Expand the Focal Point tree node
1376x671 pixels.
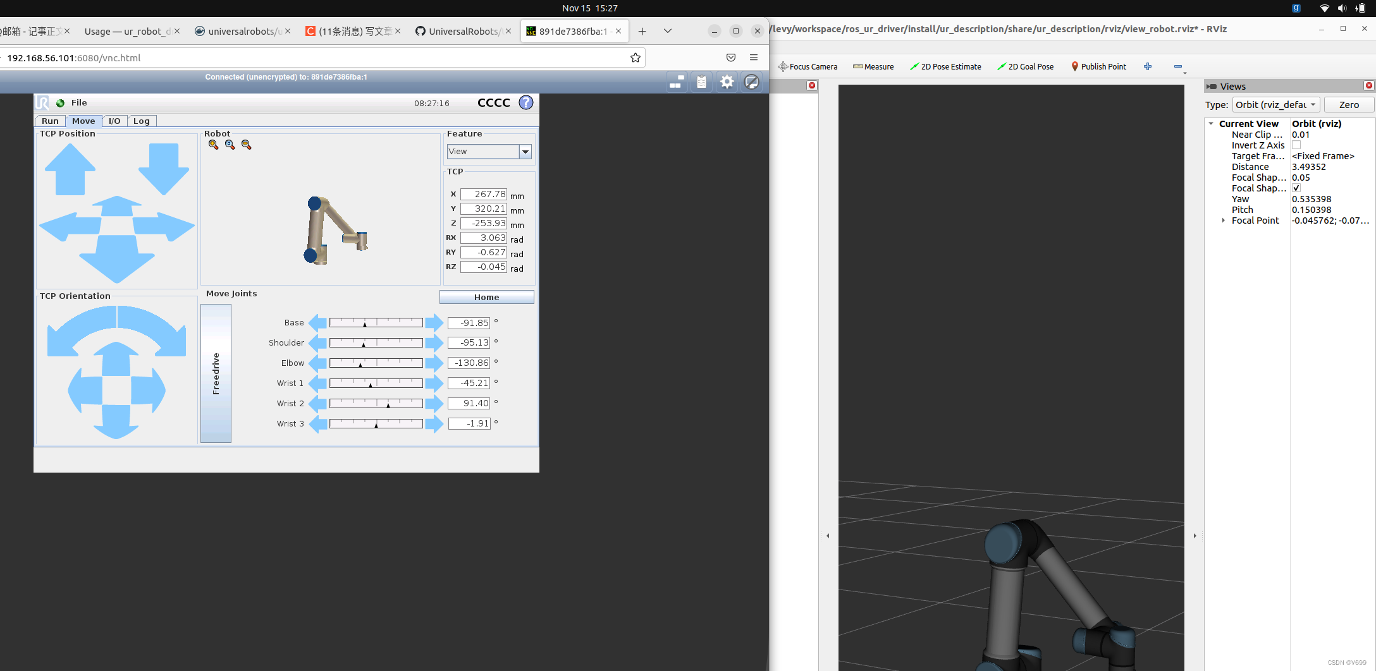[x=1224, y=221]
